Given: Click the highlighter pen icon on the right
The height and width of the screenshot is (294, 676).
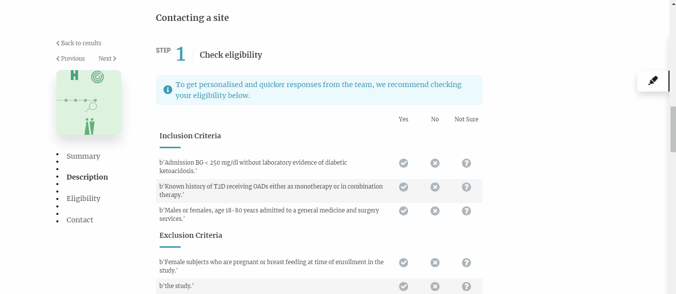Looking at the screenshot, I should pos(653,81).
